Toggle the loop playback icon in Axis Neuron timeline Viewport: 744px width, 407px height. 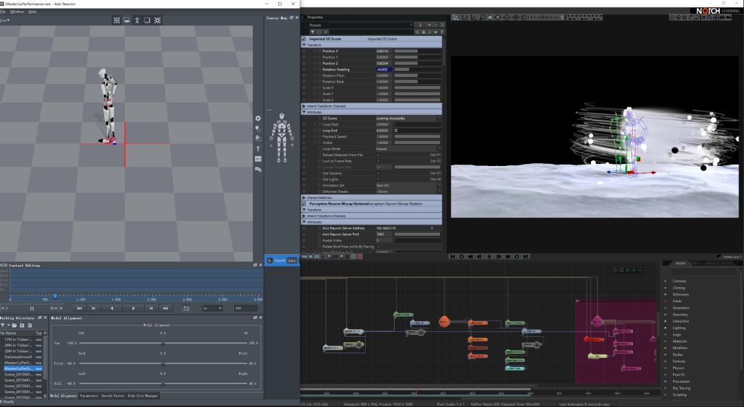(x=187, y=309)
